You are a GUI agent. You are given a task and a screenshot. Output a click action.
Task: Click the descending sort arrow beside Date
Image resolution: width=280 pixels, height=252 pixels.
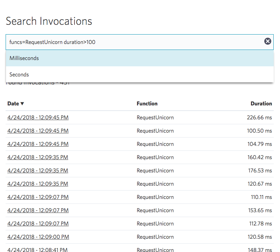(x=22, y=104)
